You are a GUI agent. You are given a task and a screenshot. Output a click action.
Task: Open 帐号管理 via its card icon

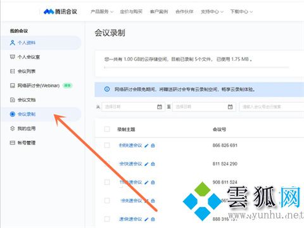[x=13, y=142]
